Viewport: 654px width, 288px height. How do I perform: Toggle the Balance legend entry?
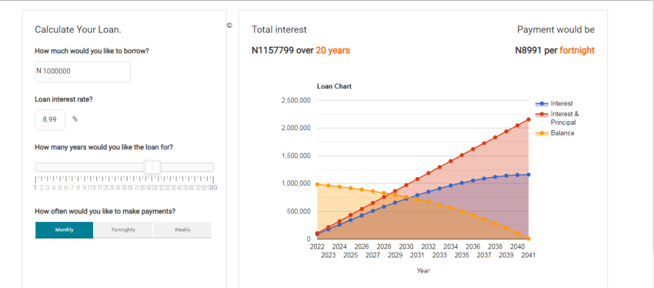555,133
